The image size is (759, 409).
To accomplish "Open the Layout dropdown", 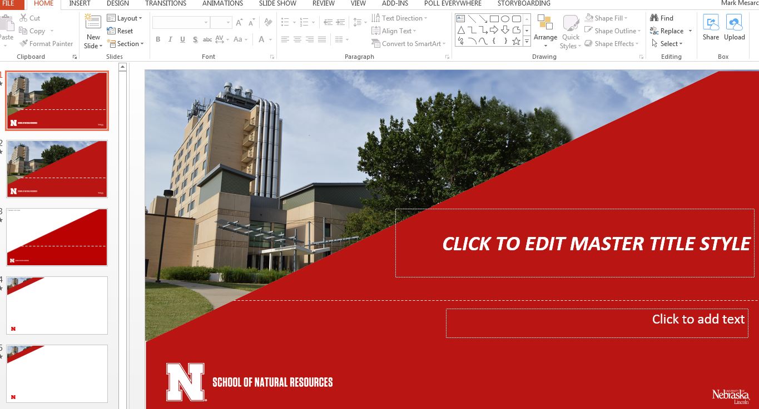I will 125,18.
